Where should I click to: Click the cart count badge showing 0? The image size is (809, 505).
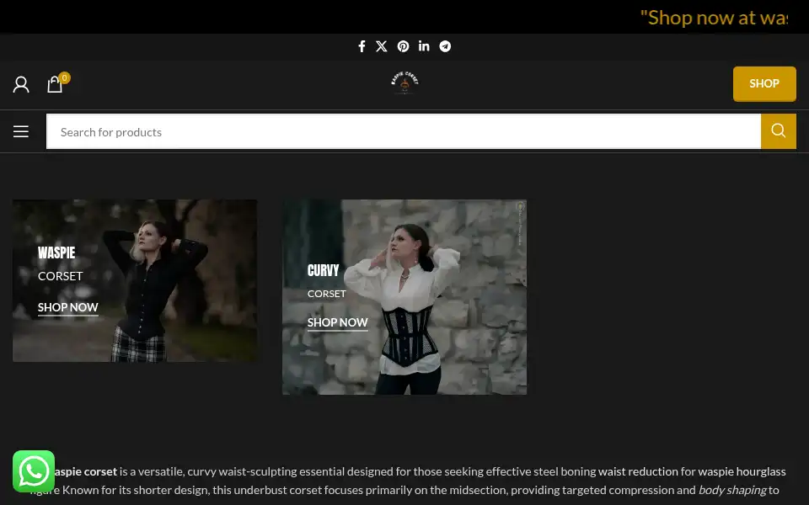[x=64, y=77]
